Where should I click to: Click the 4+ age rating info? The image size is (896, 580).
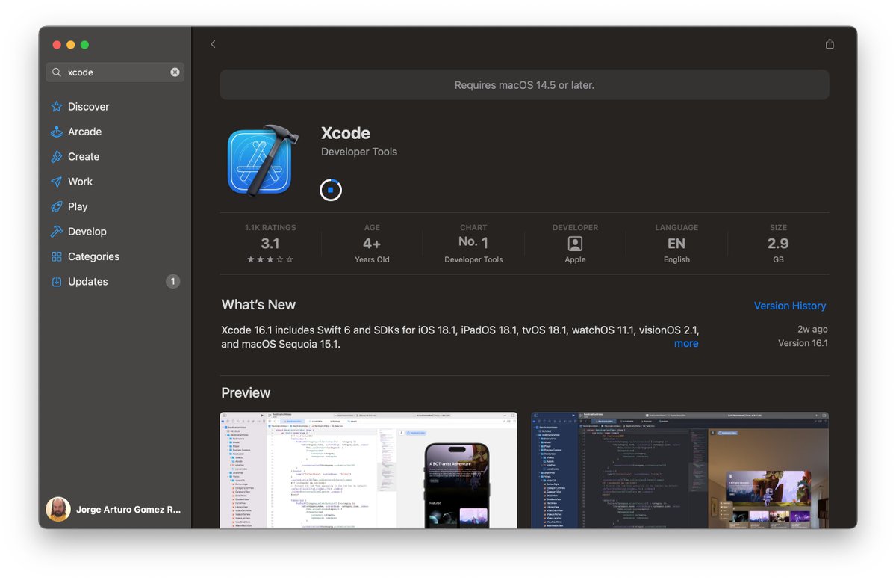pos(372,244)
